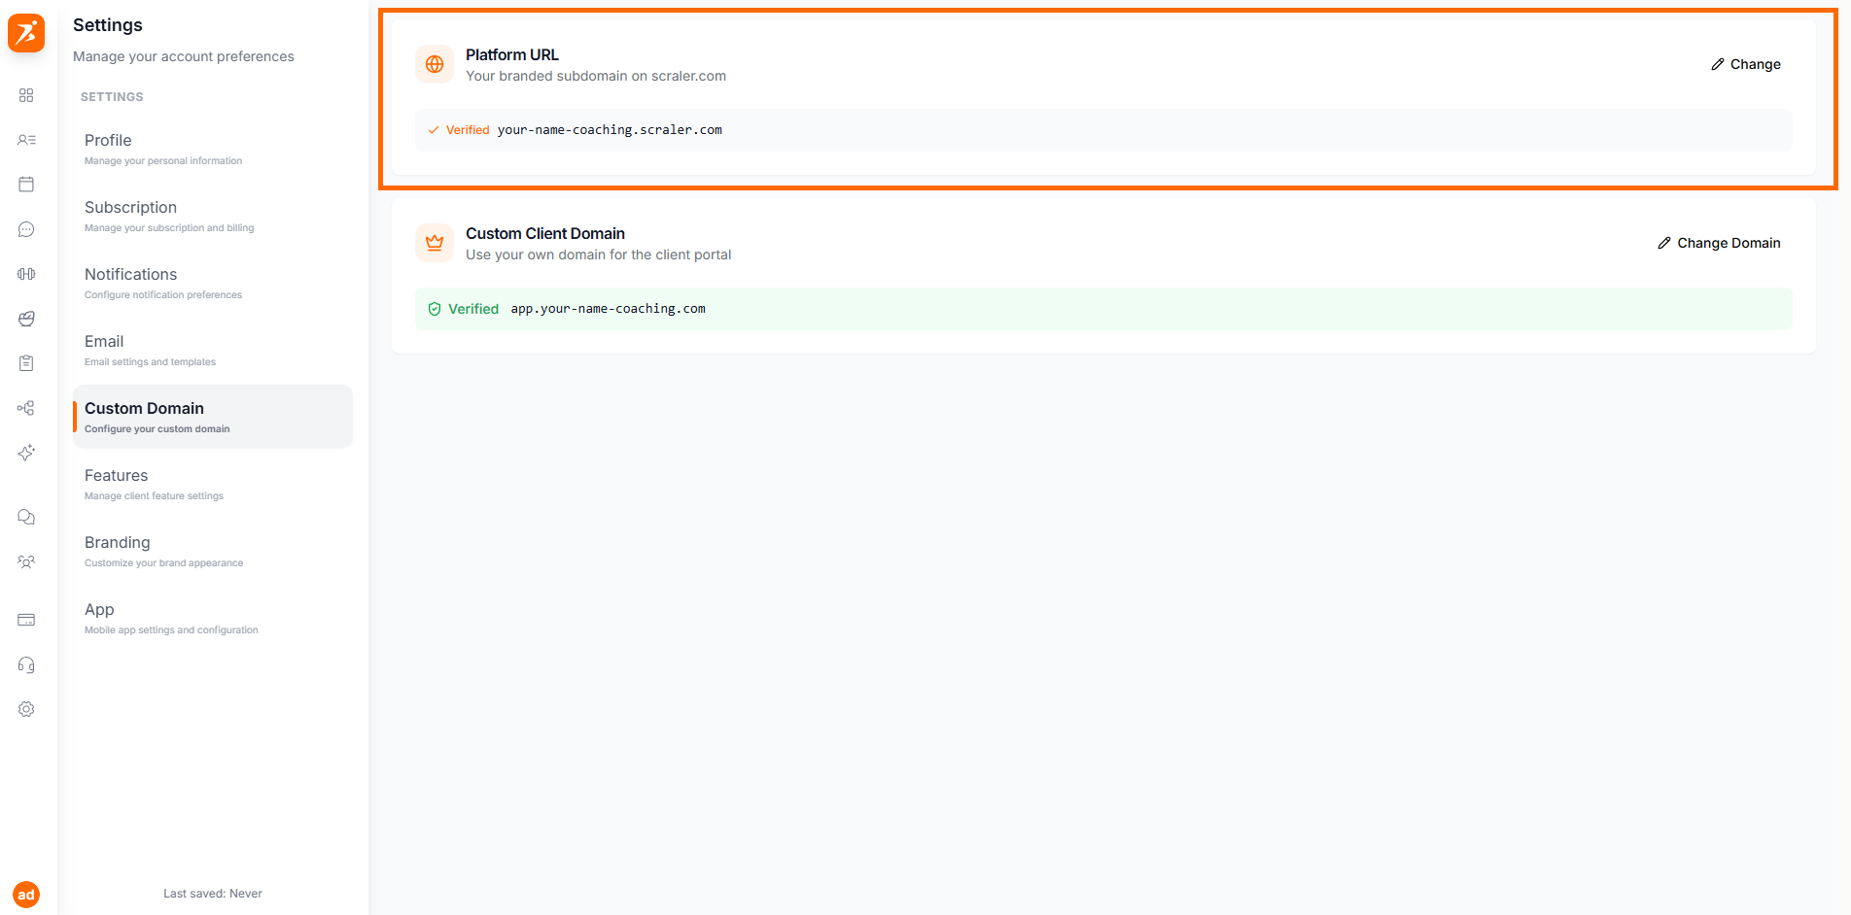
Task: Open the Nutrition bowl icon
Action: click(x=26, y=319)
